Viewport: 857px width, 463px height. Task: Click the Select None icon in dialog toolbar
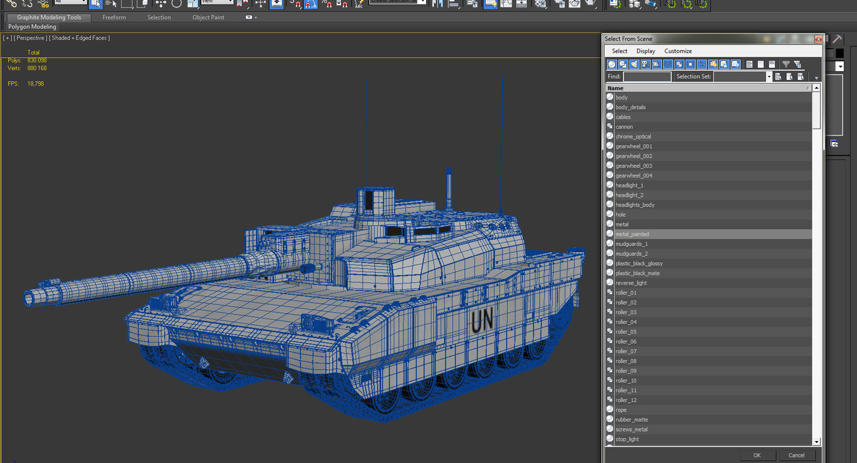(760, 64)
